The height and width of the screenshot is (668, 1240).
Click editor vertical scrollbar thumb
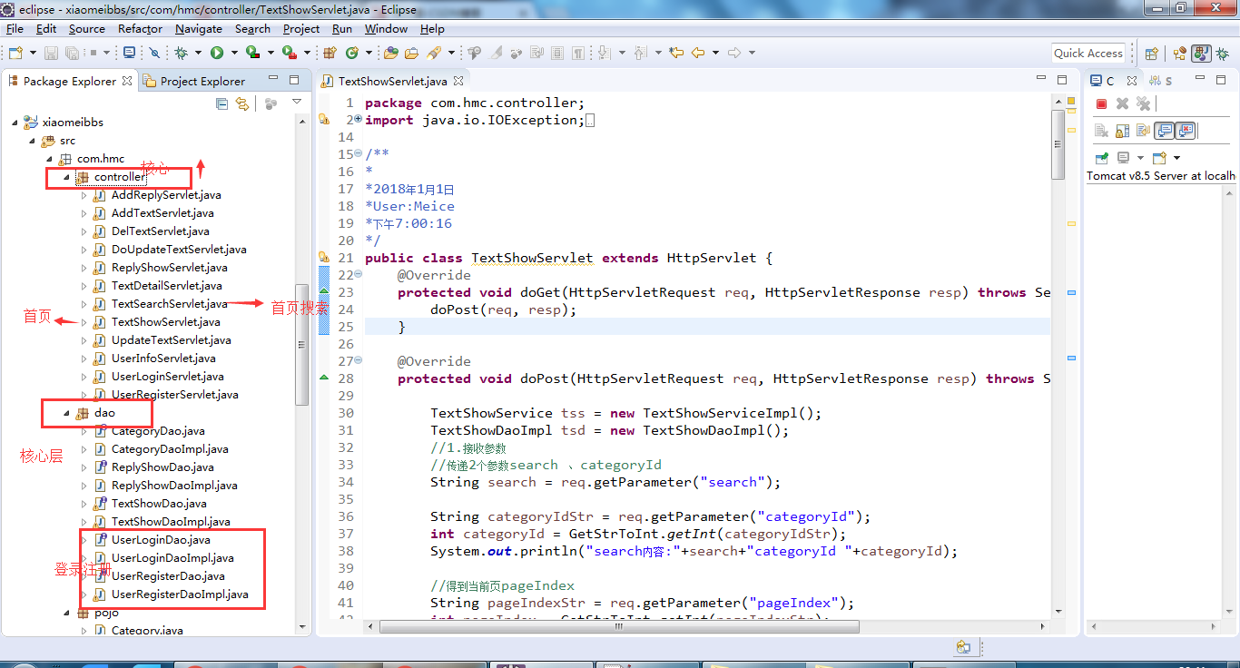pyautogui.click(x=1058, y=144)
